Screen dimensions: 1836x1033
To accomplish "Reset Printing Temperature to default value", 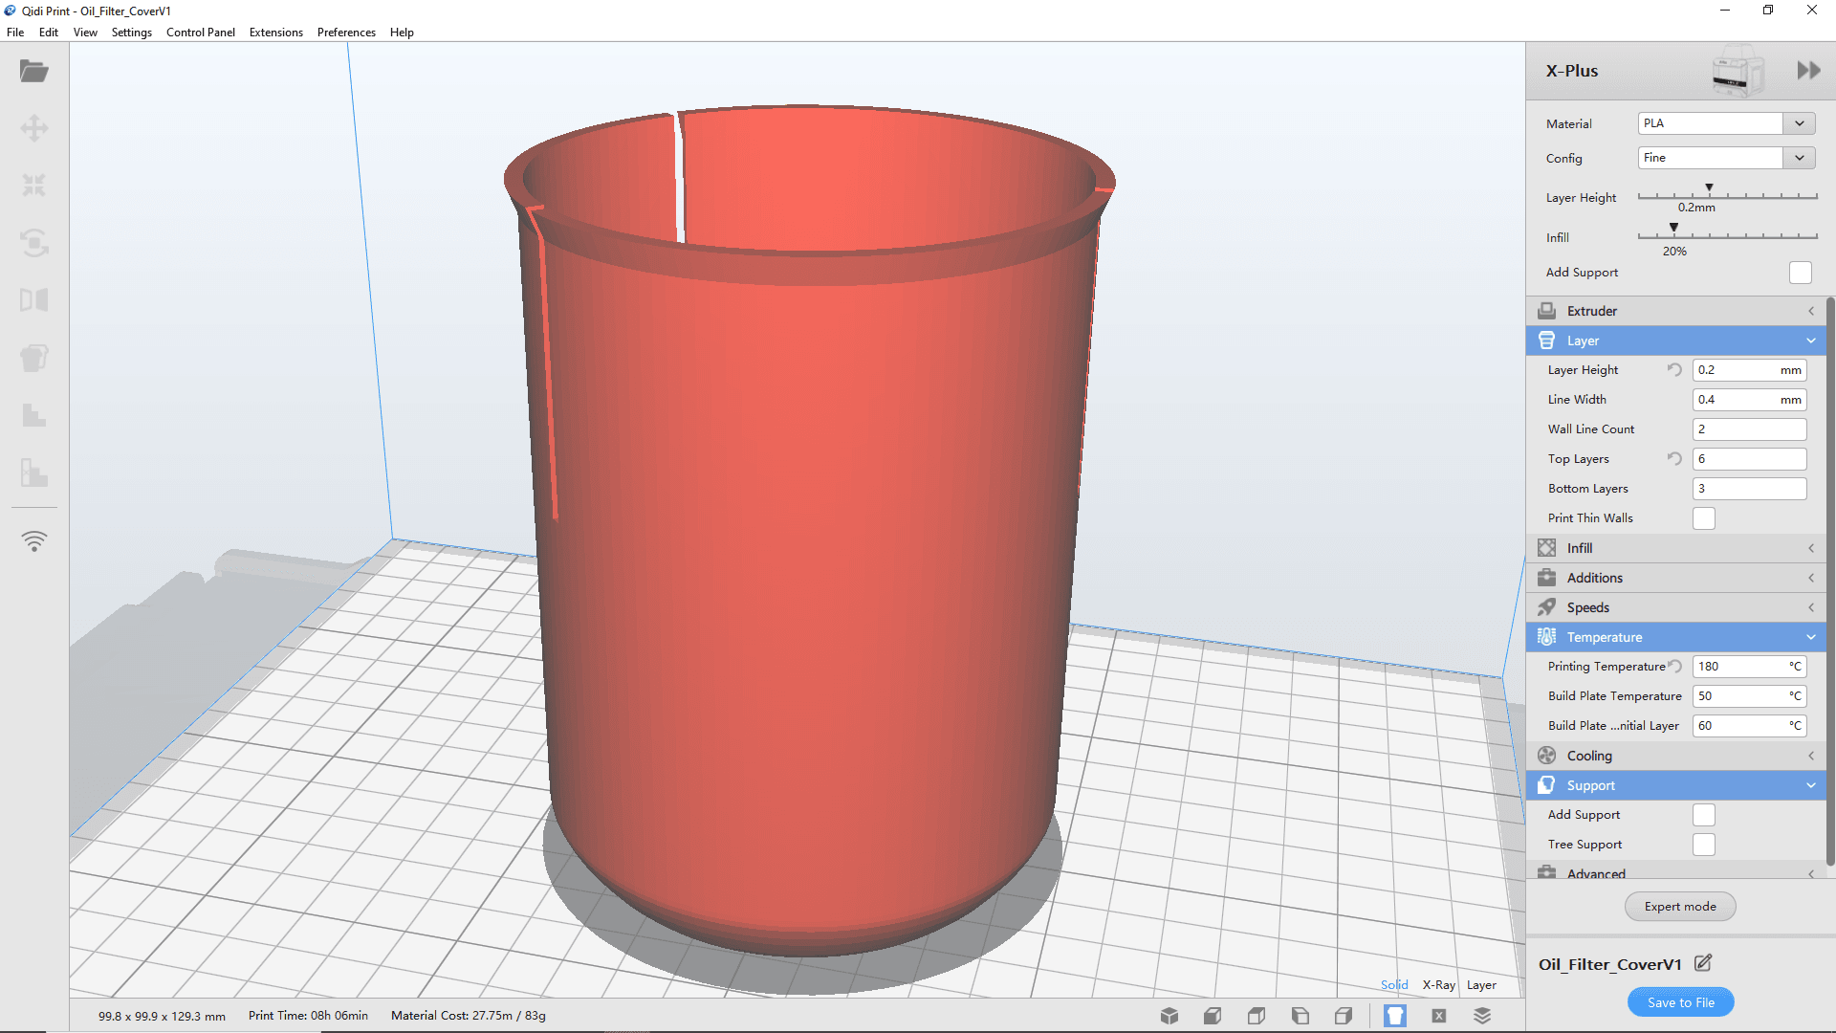I will click(1674, 667).
